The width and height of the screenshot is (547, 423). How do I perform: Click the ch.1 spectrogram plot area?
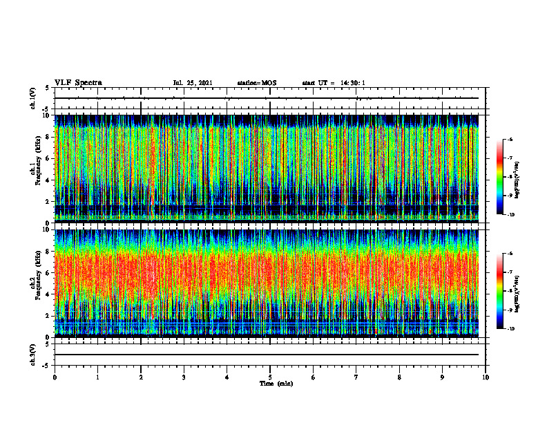click(267, 169)
